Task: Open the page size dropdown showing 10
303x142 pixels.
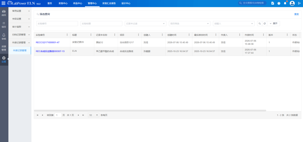Action: coord(94,115)
